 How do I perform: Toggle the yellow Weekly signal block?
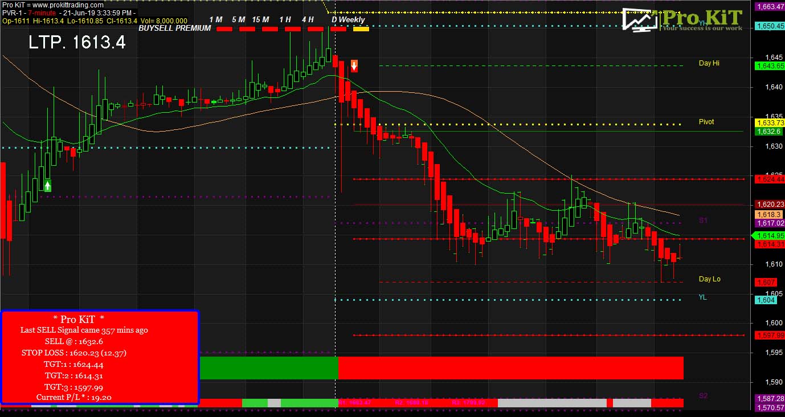360,27
